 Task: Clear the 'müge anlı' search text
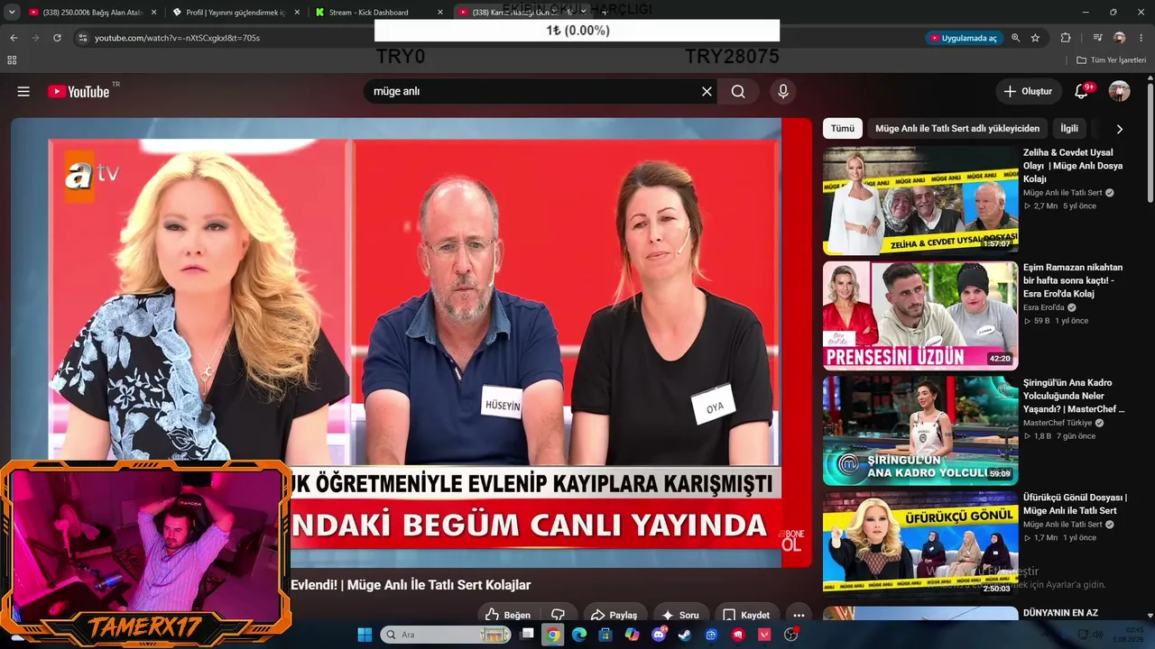(x=707, y=91)
